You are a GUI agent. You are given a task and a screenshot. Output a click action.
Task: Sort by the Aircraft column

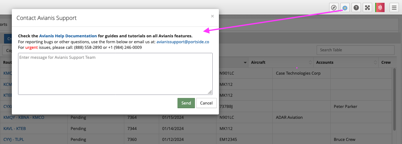[x=281, y=63]
